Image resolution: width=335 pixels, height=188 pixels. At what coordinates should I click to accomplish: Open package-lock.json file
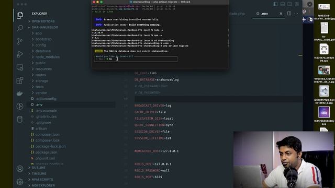pyautogui.click(x=50, y=146)
